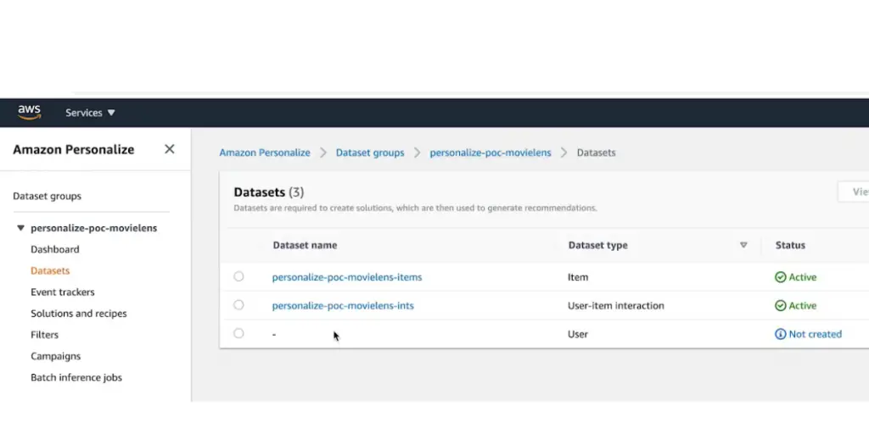Image resolution: width=869 pixels, height=434 pixels.
Task: Click the Dataset name column header
Action: (305, 245)
